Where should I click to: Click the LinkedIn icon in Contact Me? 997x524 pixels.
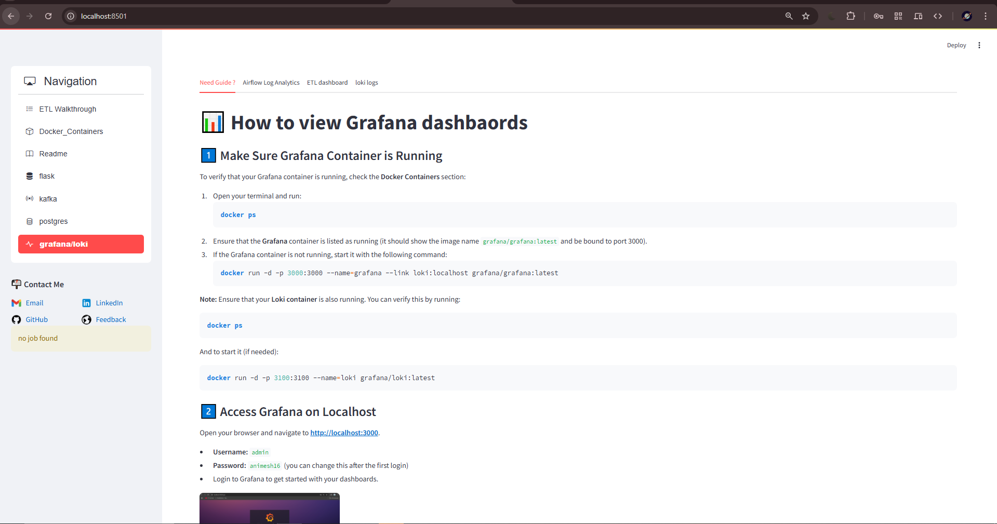86,303
